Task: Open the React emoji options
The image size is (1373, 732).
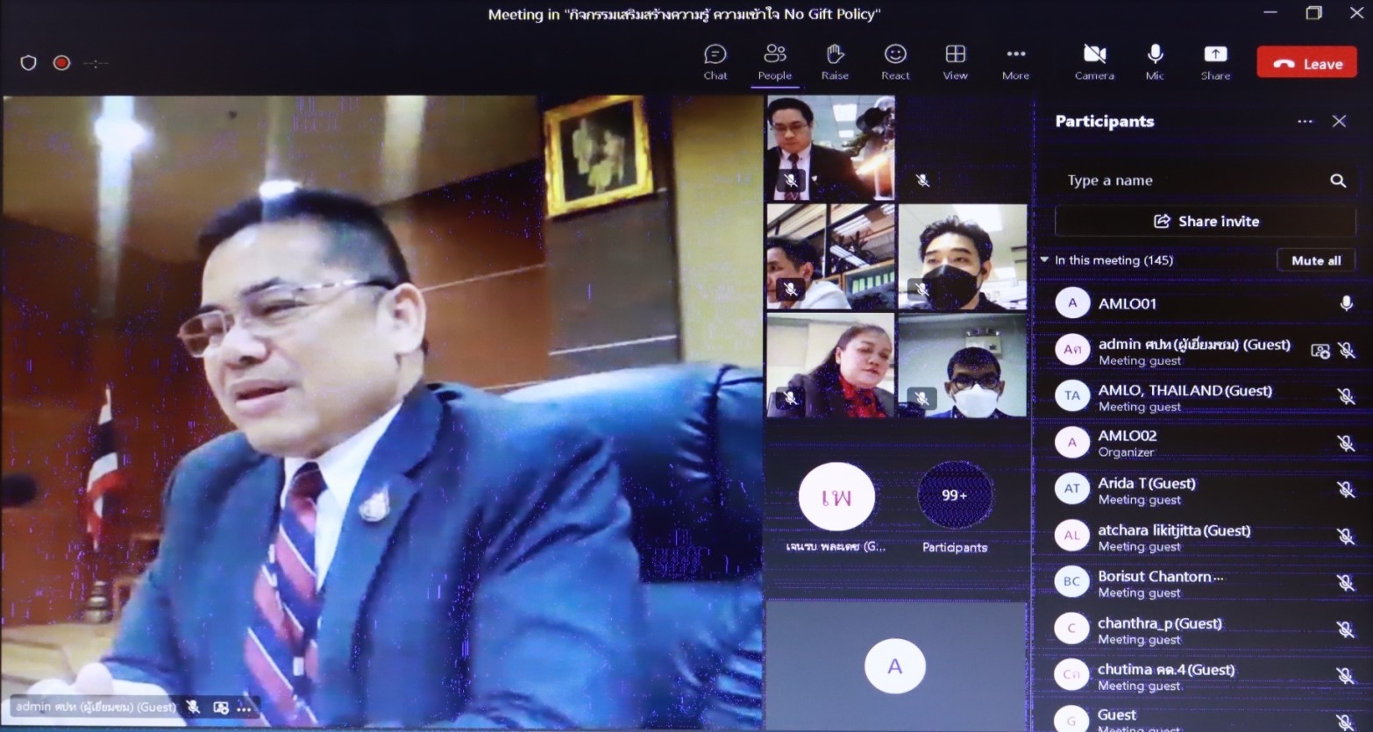Action: click(x=895, y=61)
